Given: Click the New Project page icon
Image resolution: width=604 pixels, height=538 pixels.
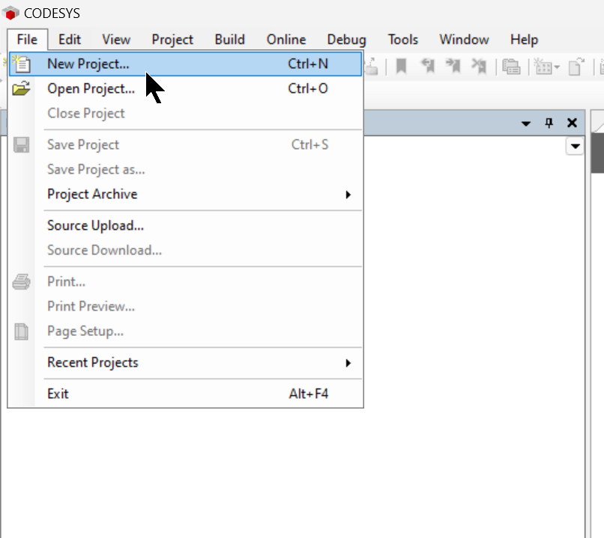Looking at the screenshot, I should point(21,64).
